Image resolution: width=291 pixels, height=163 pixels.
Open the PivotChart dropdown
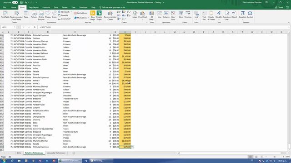pyautogui.click(x=142, y=19)
